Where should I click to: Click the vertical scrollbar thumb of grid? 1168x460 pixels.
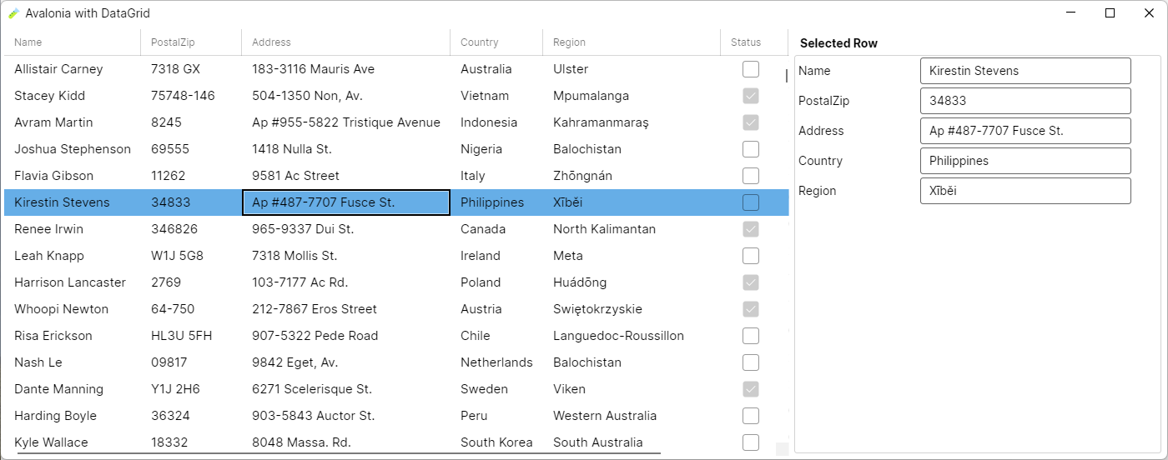(786, 76)
